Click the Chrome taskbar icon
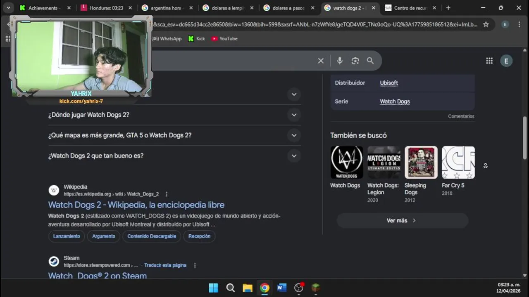This screenshot has width=529, height=297. (264, 288)
